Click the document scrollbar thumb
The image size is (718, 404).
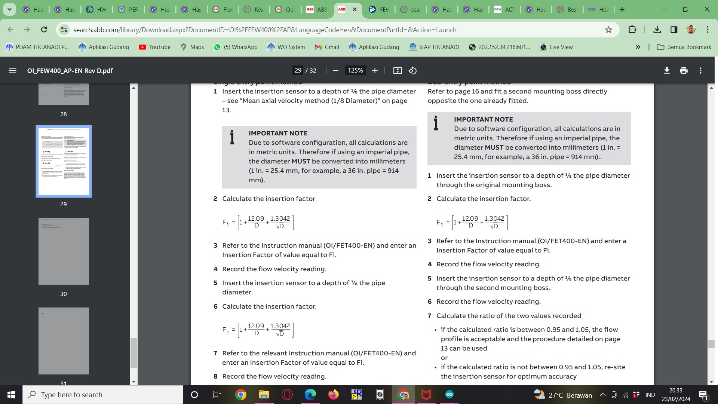click(711, 344)
